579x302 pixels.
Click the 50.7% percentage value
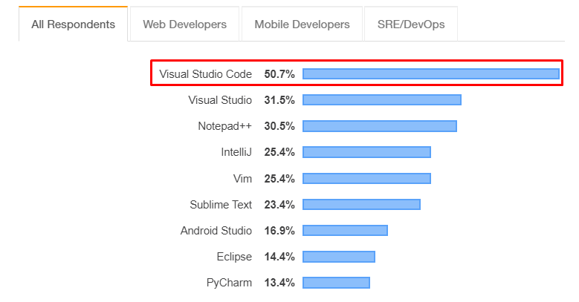(x=279, y=74)
